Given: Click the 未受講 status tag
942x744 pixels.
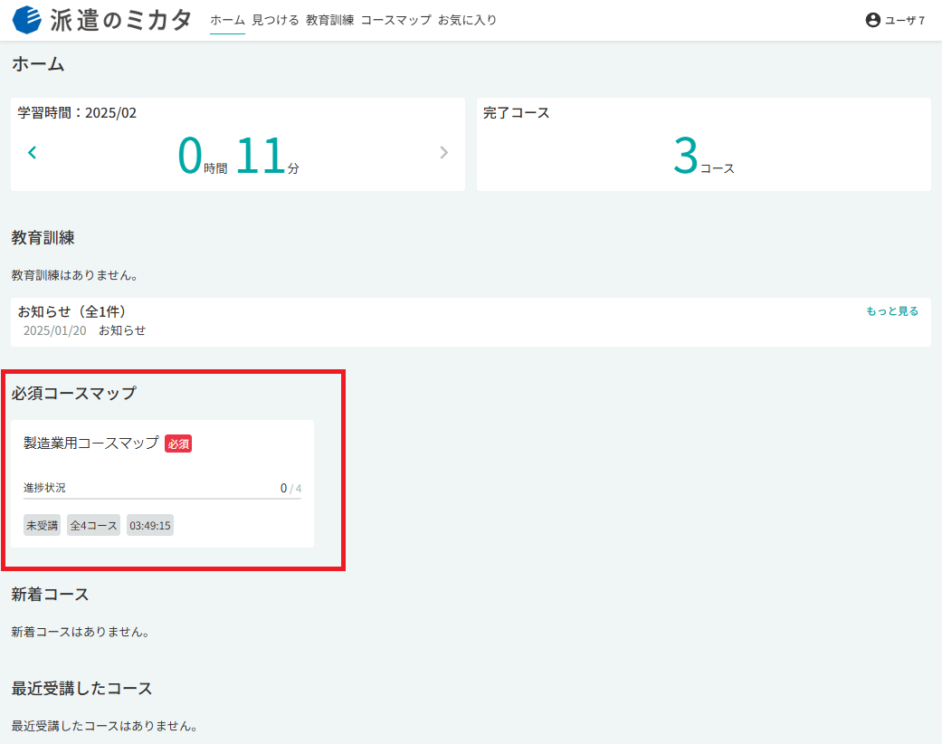Looking at the screenshot, I should (42, 525).
